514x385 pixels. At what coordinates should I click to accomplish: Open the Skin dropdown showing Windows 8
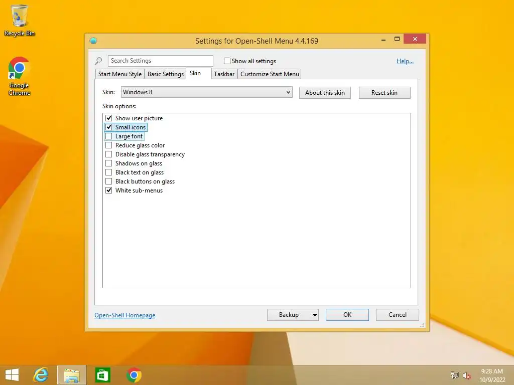(x=206, y=92)
